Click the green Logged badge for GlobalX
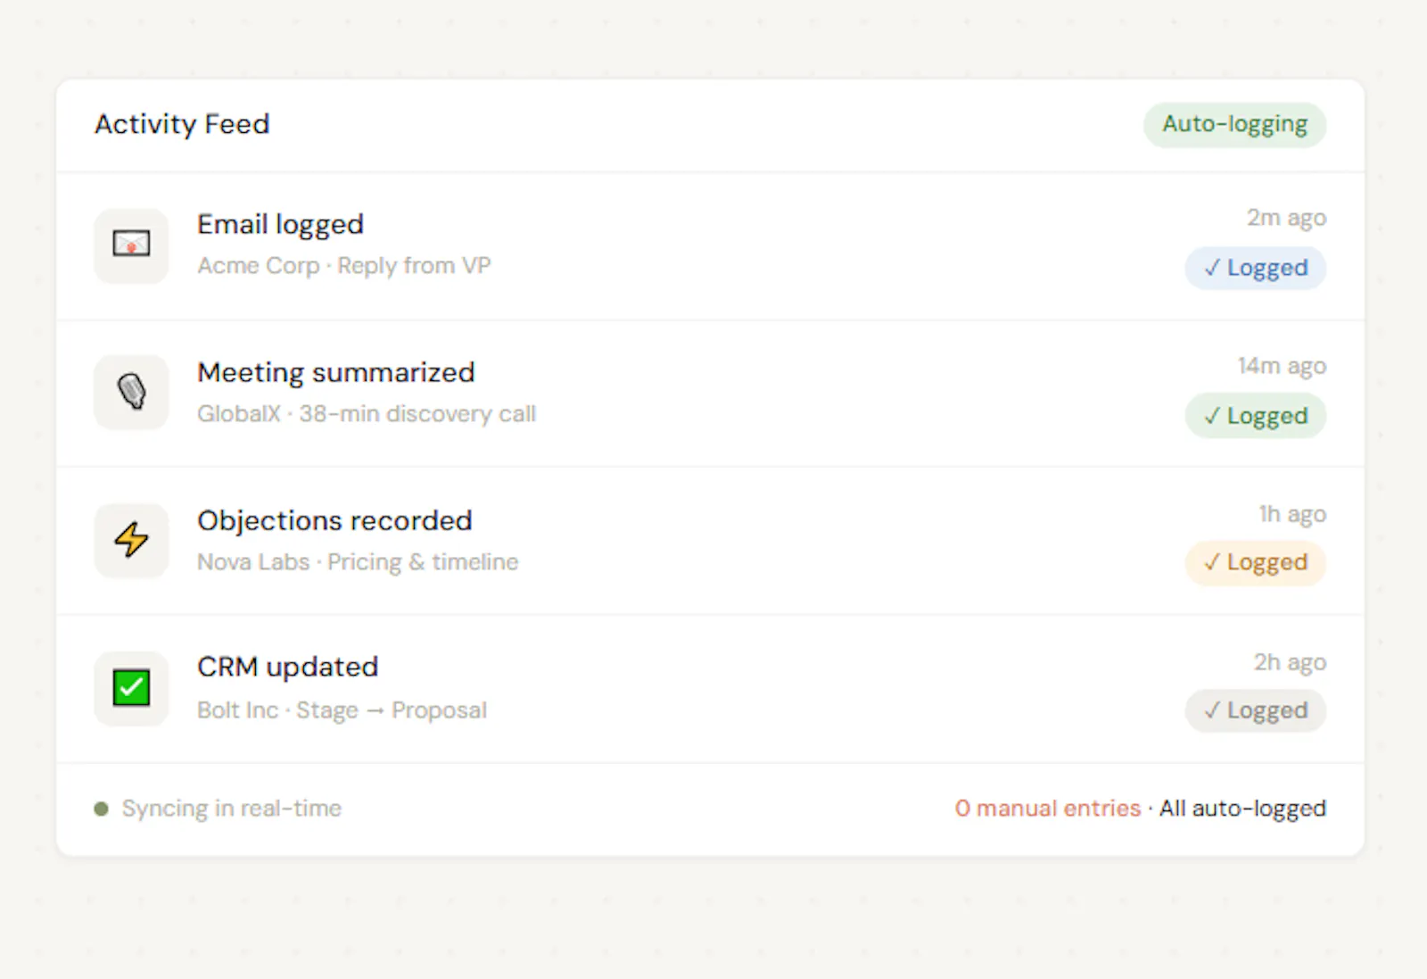The height and width of the screenshot is (979, 1427). (1255, 416)
